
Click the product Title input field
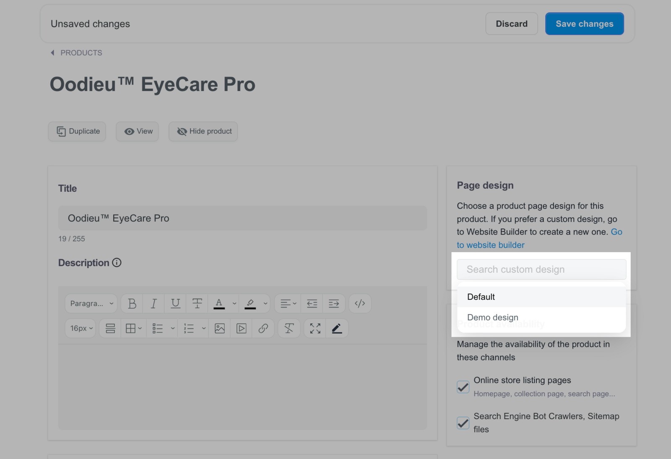coord(242,218)
